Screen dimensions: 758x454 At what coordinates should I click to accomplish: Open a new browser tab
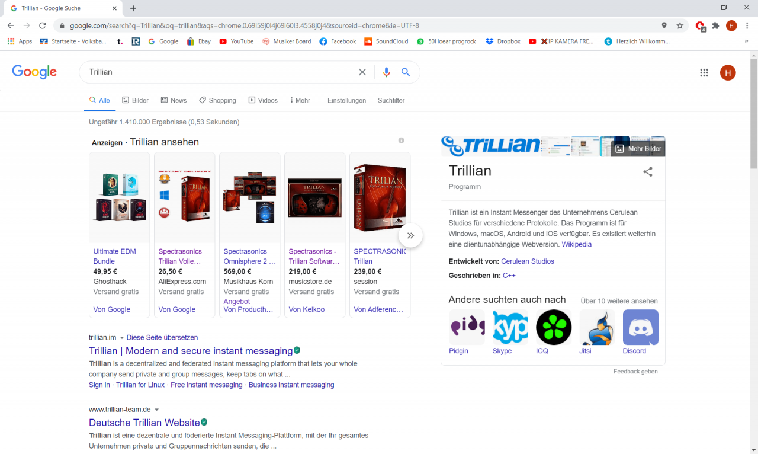click(x=133, y=8)
